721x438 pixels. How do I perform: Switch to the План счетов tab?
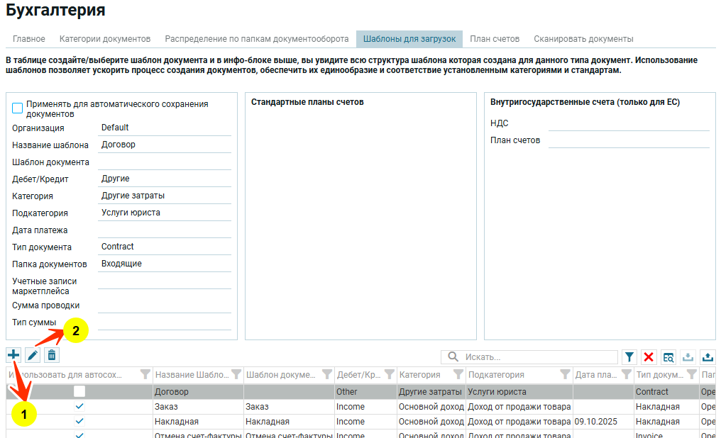[x=495, y=39]
